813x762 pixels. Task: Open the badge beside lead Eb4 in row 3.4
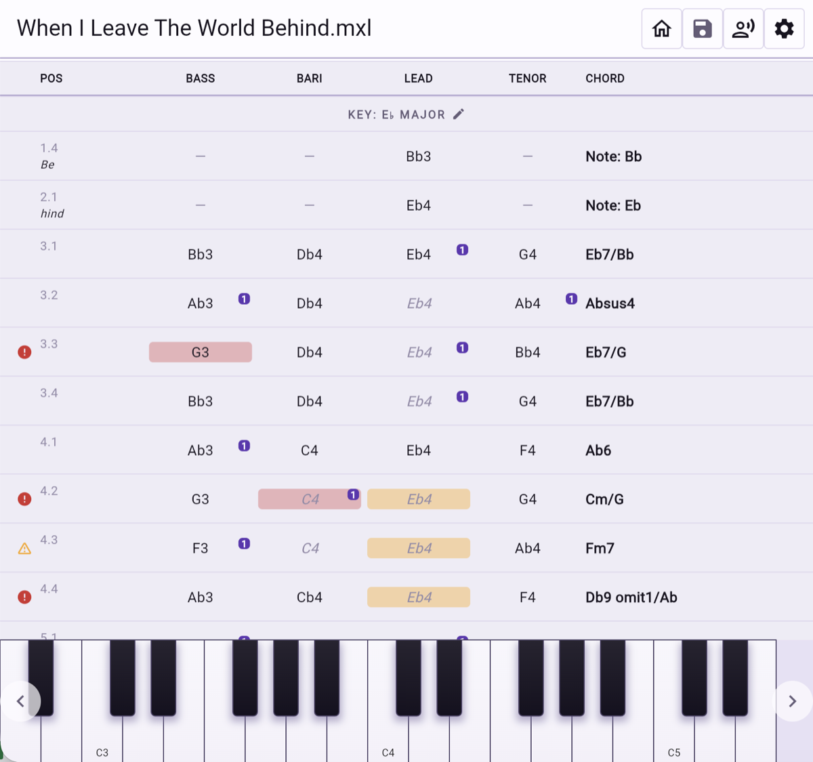[462, 397]
